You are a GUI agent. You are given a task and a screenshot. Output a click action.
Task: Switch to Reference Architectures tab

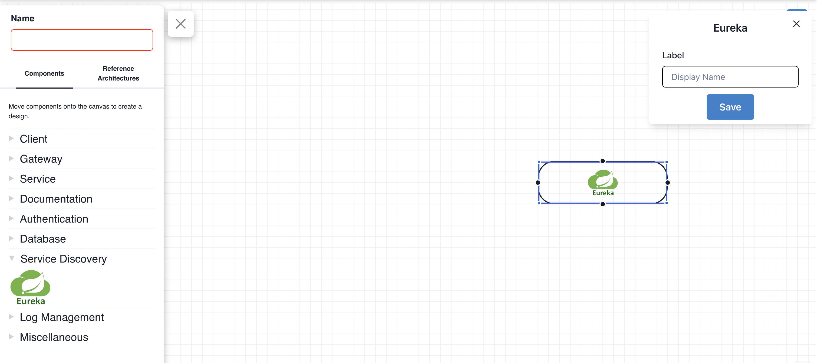pos(118,73)
